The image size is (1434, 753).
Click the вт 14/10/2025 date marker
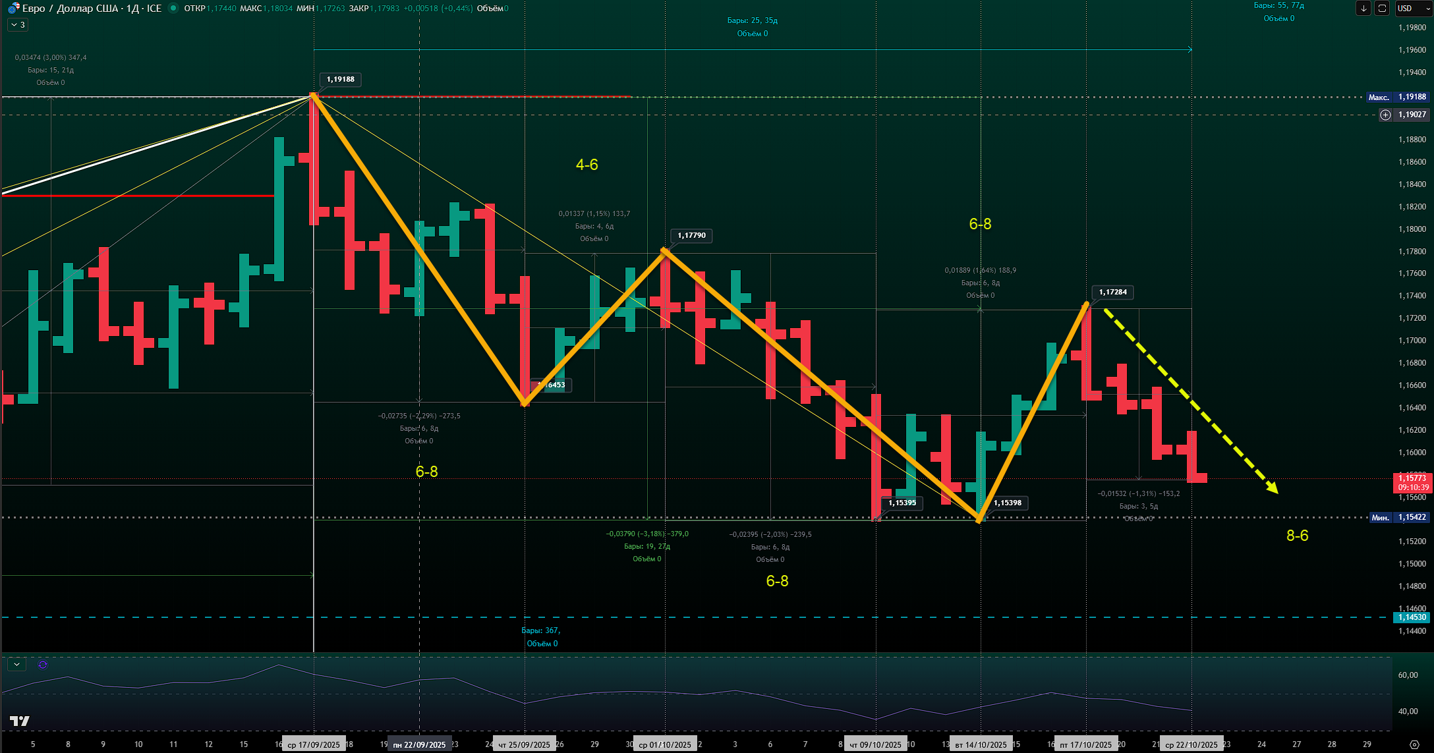click(981, 744)
